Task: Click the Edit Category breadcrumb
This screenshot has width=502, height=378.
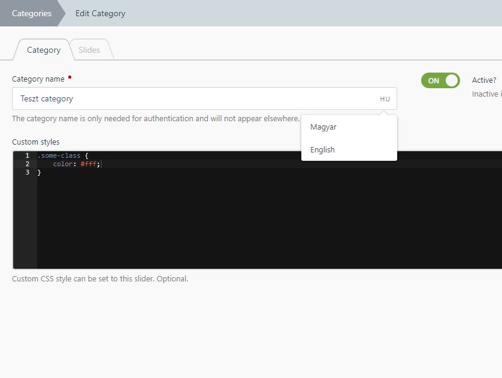Action: [100, 13]
